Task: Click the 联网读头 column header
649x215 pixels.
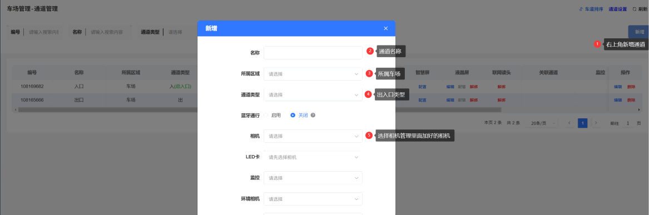Action: [x=502, y=72]
